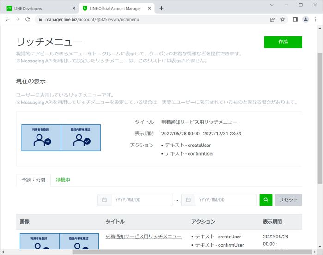This screenshot has width=323, height=255.
Task: Click the タイトル column header
Action: pyautogui.click(x=115, y=222)
